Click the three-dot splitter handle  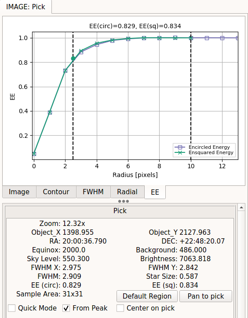(x=124, y=201)
